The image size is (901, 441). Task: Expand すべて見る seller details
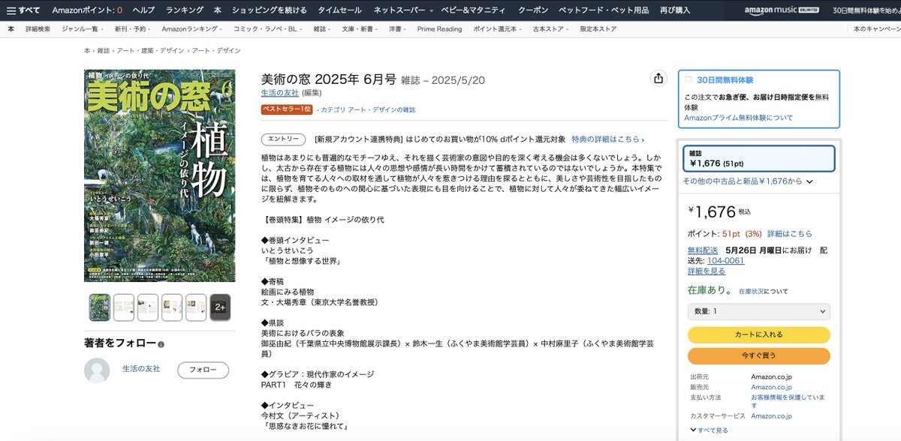tap(707, 430)
